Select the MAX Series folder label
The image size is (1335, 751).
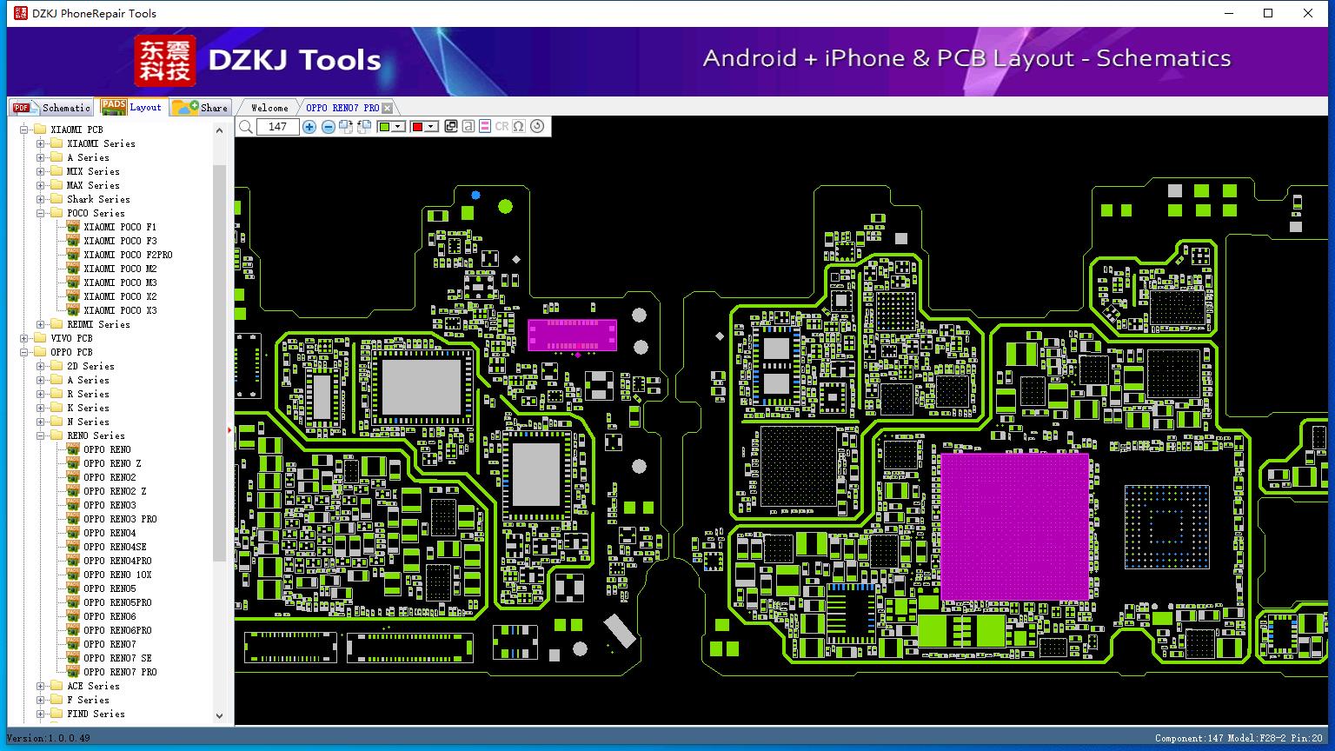tap(93, 185)
